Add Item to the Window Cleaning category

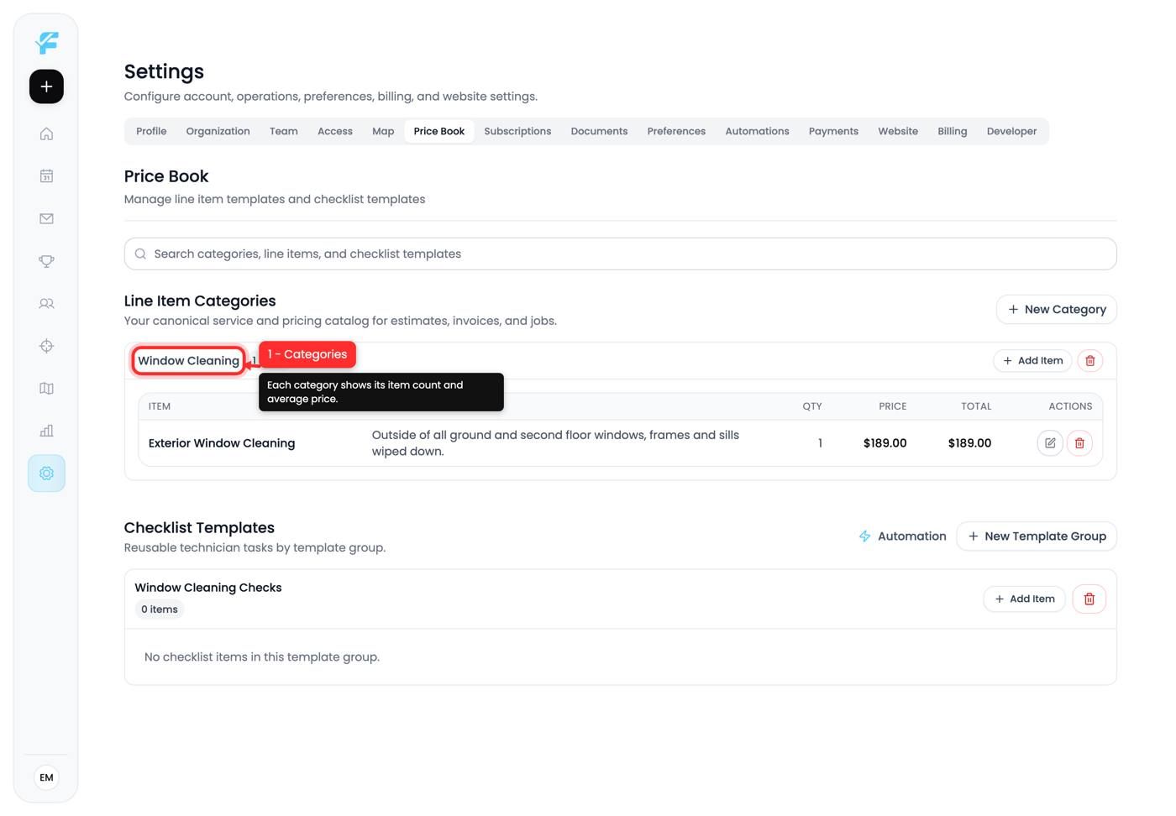pyautogui.click(x=1032, y=361)
